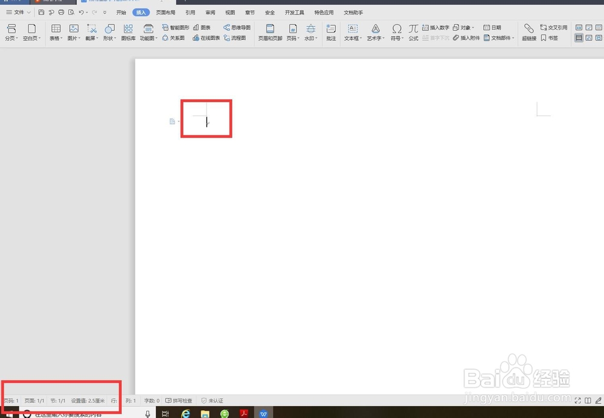
Task: Insert 日期 date
Action: [x=492, y=27]
